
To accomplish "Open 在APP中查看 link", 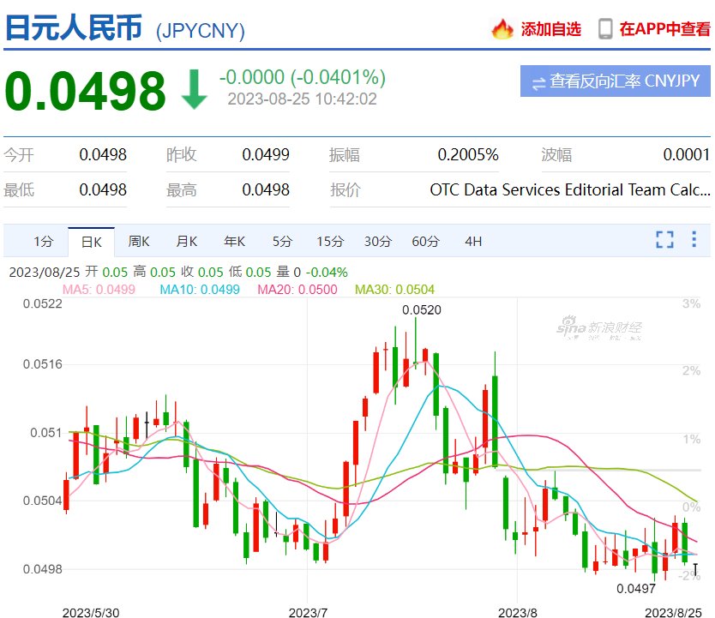I will pyautogui.click(x=664, y=29).
